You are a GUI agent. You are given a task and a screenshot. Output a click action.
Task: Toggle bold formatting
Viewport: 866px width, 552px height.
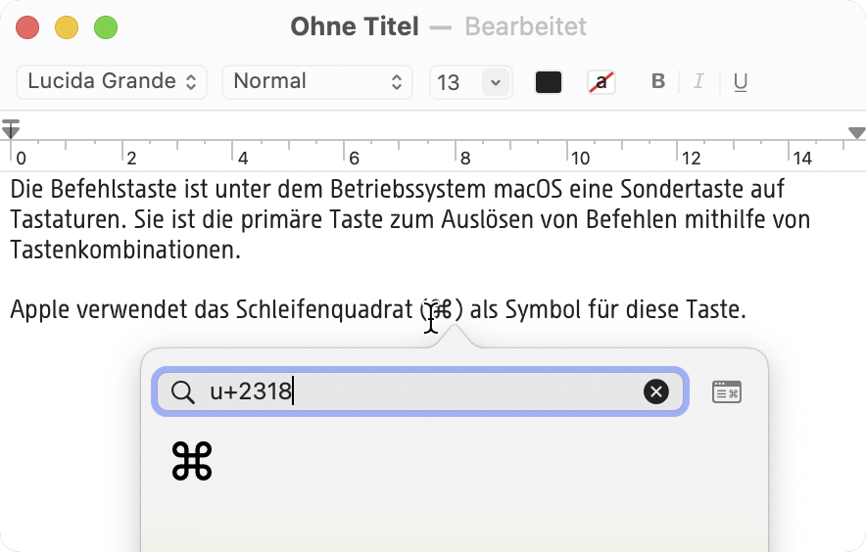coord(658,82)
